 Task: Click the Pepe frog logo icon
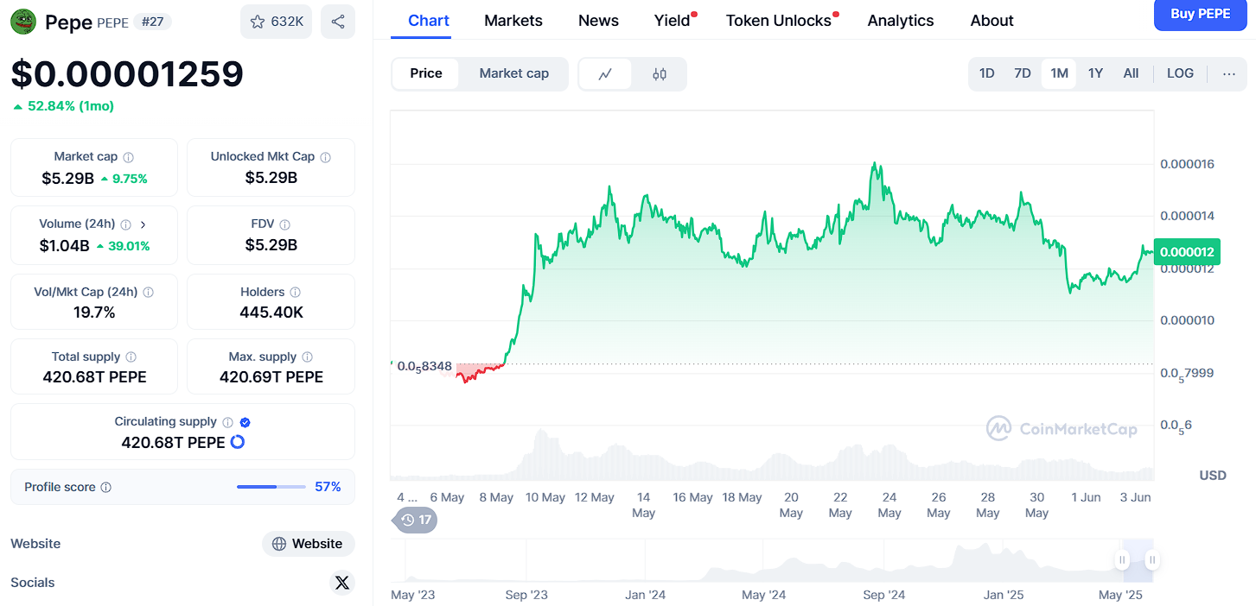24,22
